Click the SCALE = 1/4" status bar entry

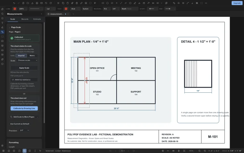(232, 151)
